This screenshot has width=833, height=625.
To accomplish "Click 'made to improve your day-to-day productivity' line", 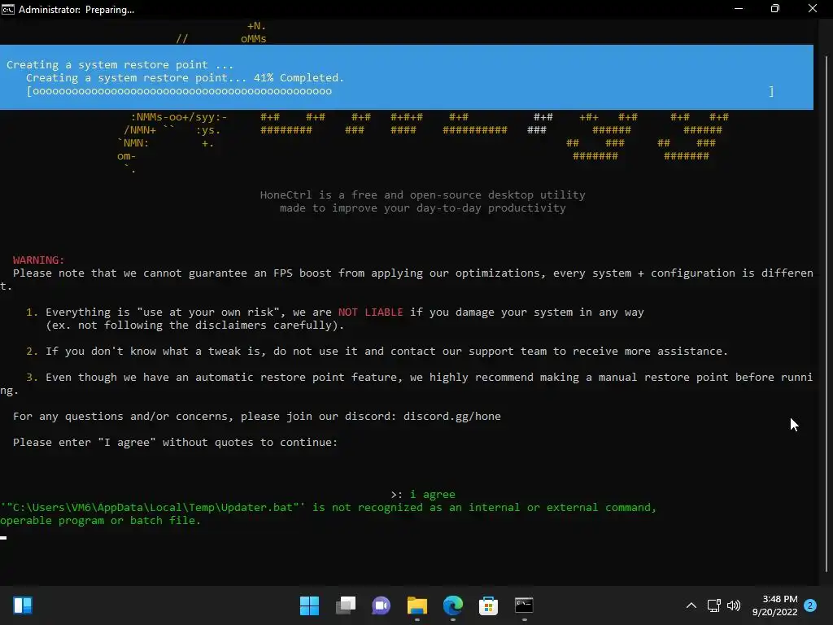I will (423, 208).
